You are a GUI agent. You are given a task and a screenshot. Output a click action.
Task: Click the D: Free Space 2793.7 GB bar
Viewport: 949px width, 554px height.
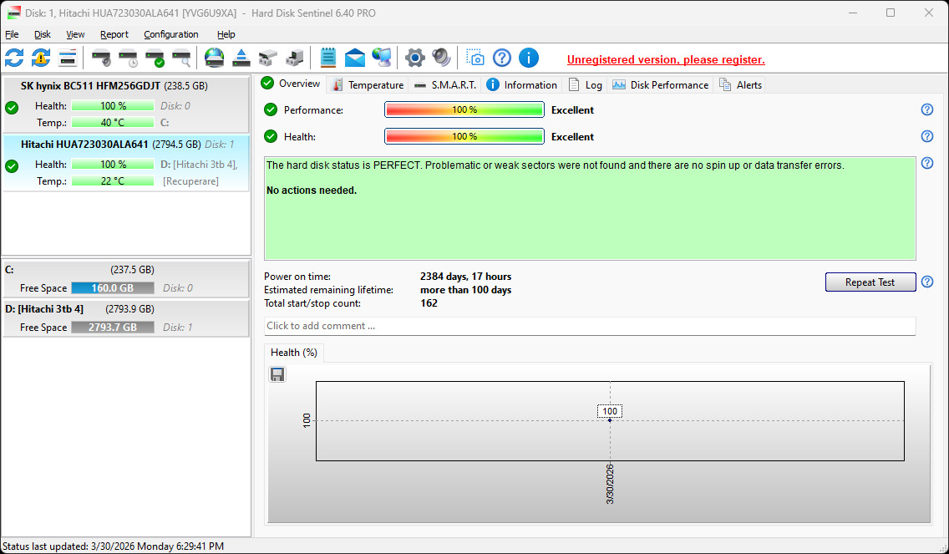[x=113, y=327]
